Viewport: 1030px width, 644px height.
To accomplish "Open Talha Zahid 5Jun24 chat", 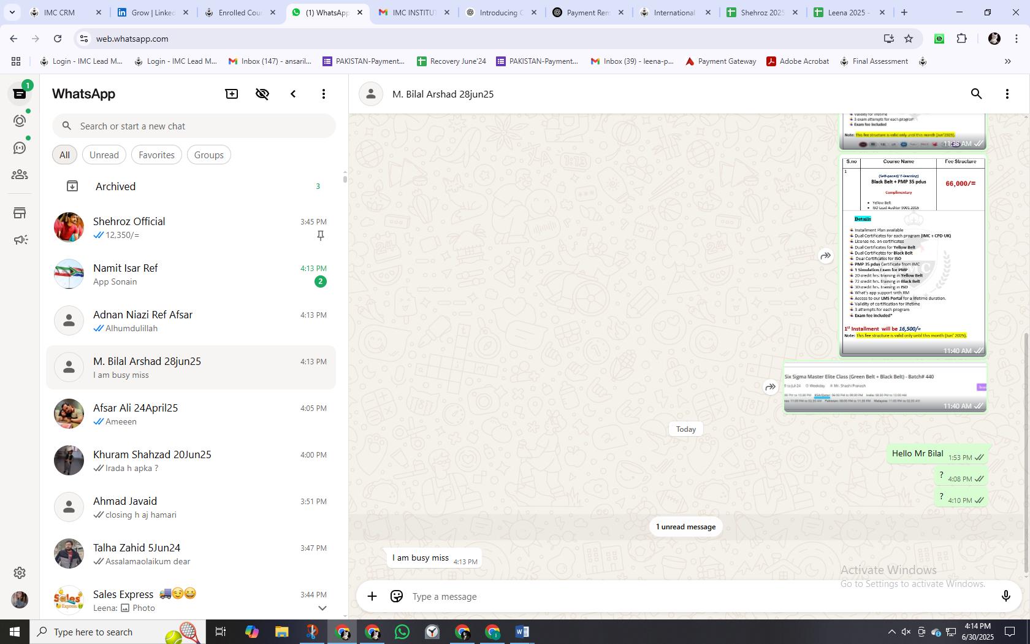I will tap(191, 554).
